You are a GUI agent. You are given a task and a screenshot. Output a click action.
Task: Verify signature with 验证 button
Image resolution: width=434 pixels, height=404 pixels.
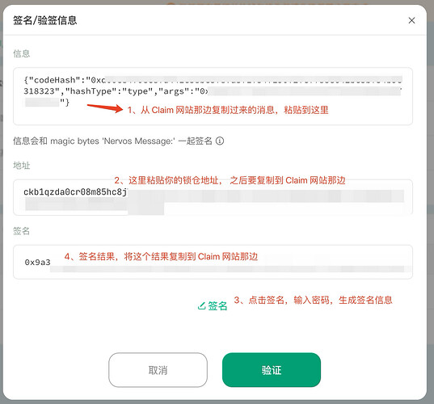(272, 370)
